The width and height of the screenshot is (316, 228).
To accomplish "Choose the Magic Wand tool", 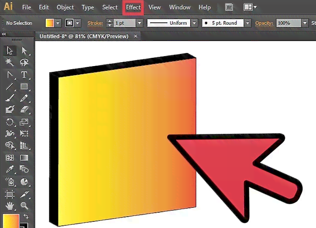I will [x=10, y=62].
